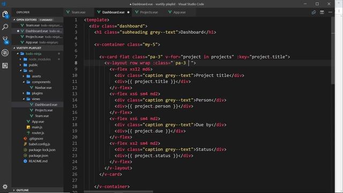343x193 pixels.
Task: Click 'project.status' in line 23
Action: (152, 156)
